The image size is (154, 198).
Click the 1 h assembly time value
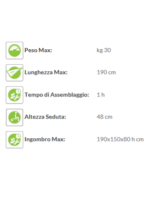coord(101,95)
